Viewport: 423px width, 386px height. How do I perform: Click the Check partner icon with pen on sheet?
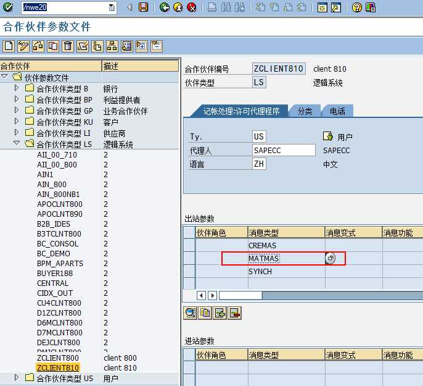[83, 46]
